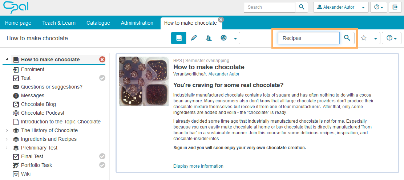The image size is (404, 180).
Task: Open Alexander Autor user dropdown arrow
Action: (x=363, y=7)
